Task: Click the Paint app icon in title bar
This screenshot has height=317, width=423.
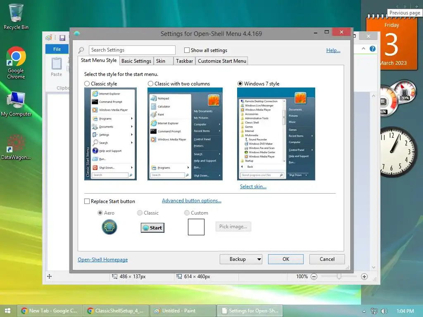Action: coord(49,38)
